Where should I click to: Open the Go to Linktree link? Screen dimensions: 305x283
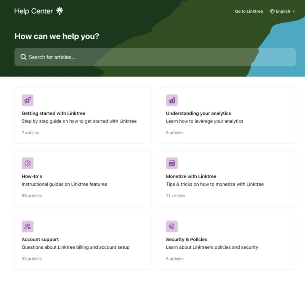(249, 11)
